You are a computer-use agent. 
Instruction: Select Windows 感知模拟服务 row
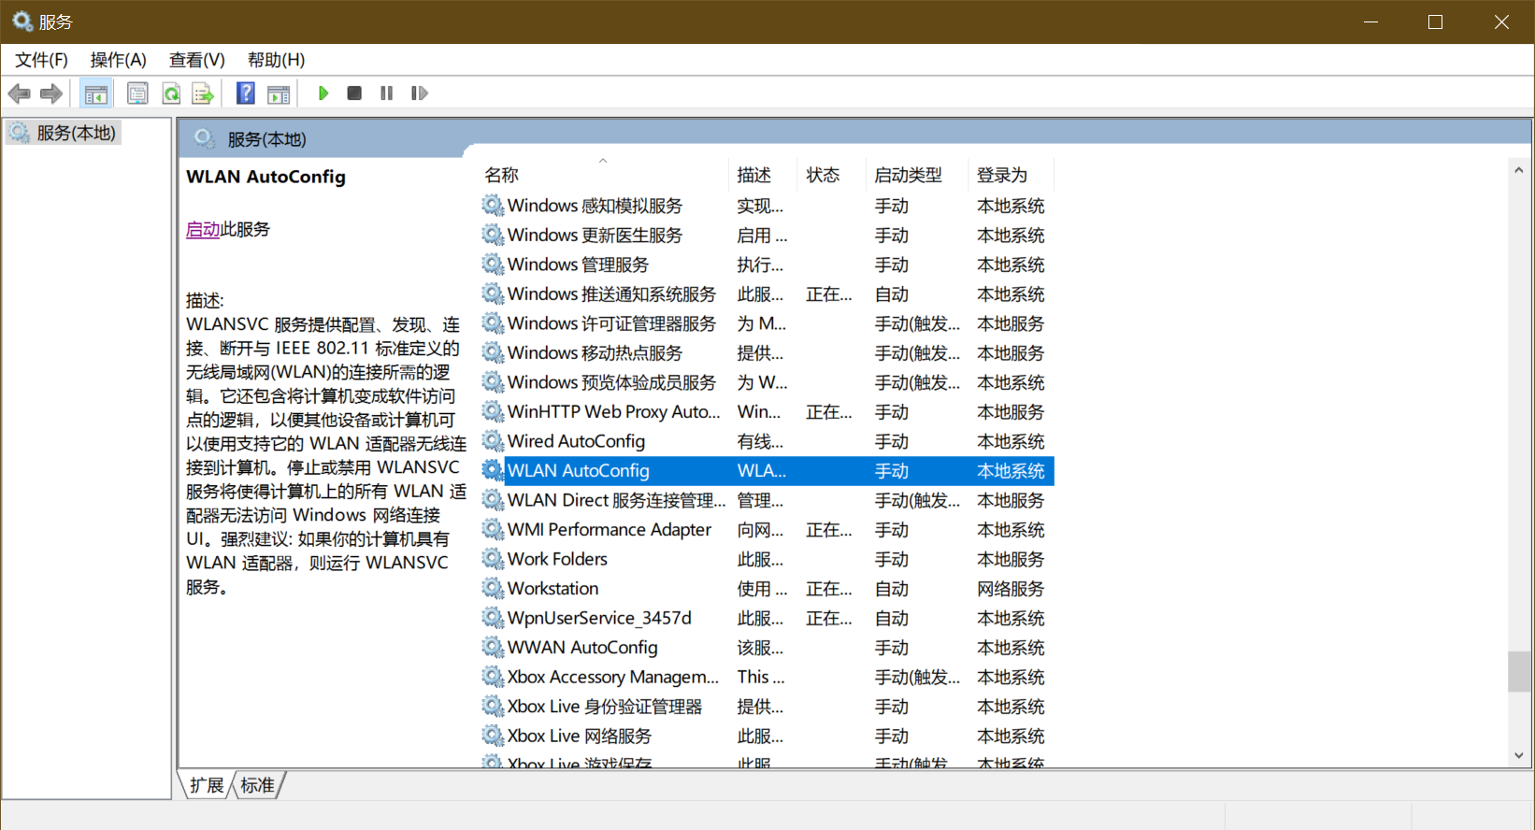[767, 206]
